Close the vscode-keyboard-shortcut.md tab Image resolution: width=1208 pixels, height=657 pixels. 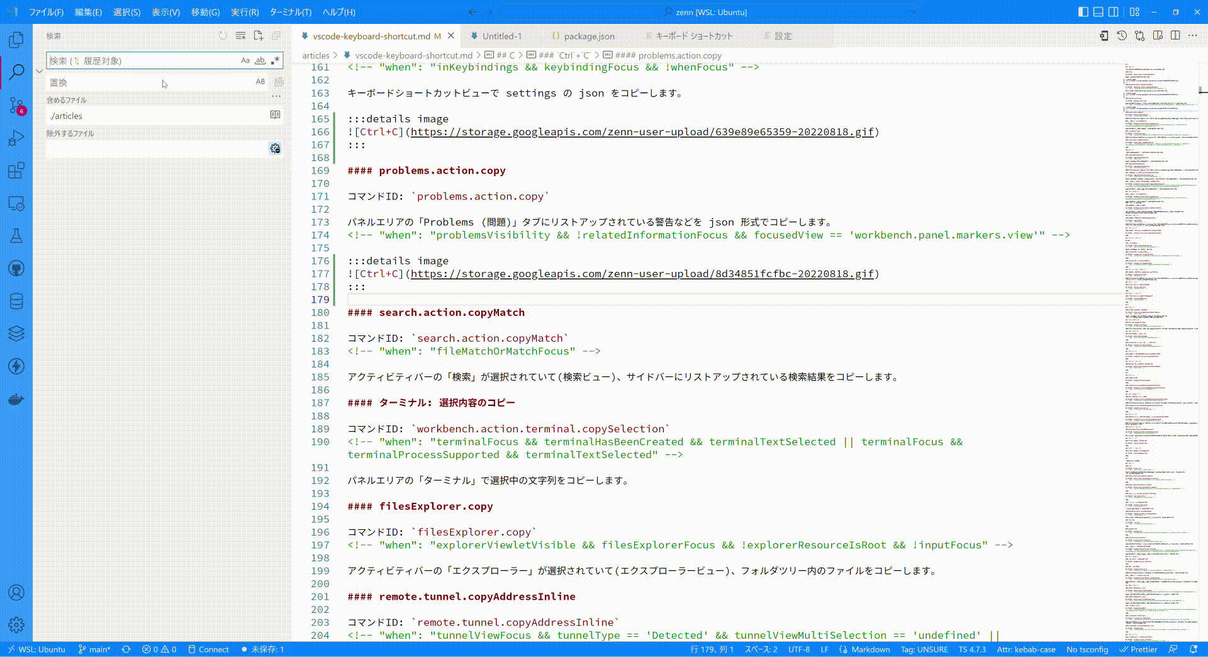(x=450, y=36)
